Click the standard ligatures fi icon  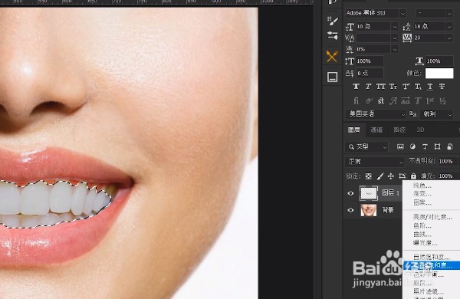pyautogui.click(x=356, y=100)
